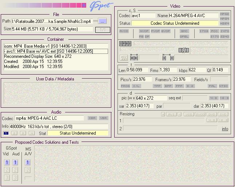Click the MPG2 codec indicator
Viewport: 235px width, 187px height.
[x=224, y=14]
